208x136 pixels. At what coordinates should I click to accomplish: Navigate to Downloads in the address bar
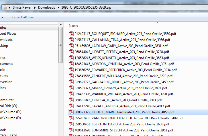coord(46,7)
